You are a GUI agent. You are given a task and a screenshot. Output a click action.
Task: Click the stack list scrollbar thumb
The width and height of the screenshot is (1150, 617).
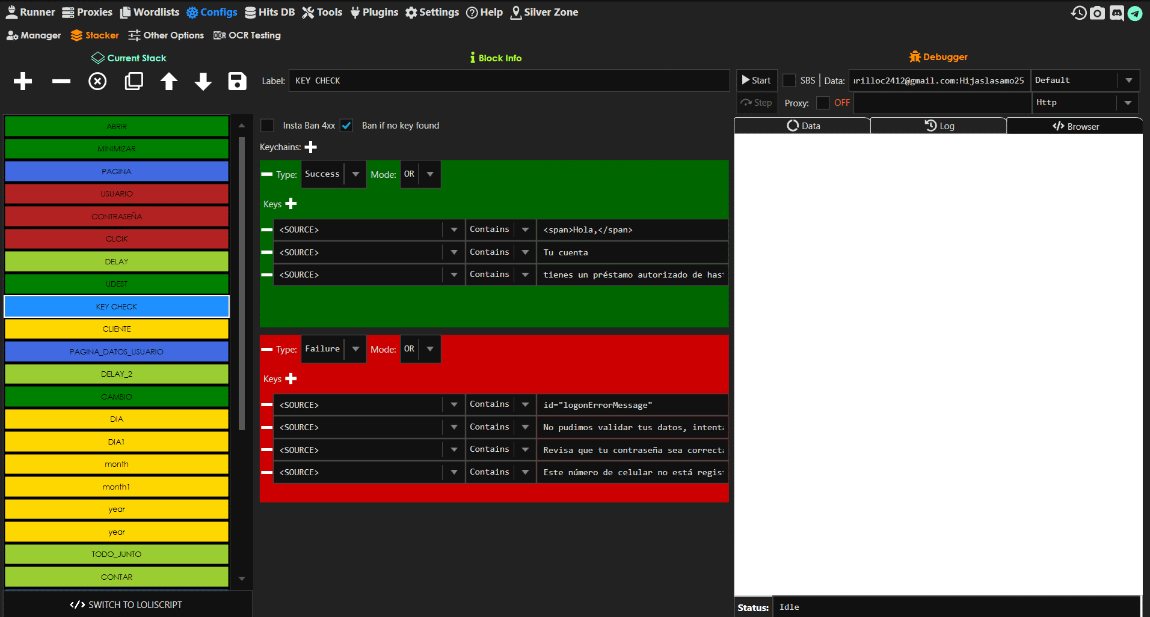pos(242,283)
